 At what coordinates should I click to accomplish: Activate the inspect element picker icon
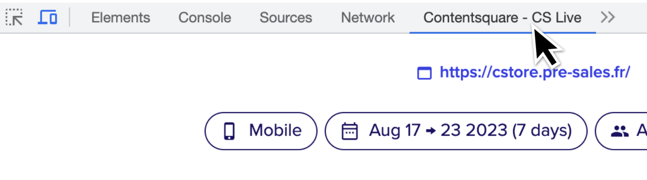click(x=14, y=18)
